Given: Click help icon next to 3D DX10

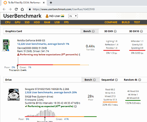Looking at the screenshot, I should point(141,31).
